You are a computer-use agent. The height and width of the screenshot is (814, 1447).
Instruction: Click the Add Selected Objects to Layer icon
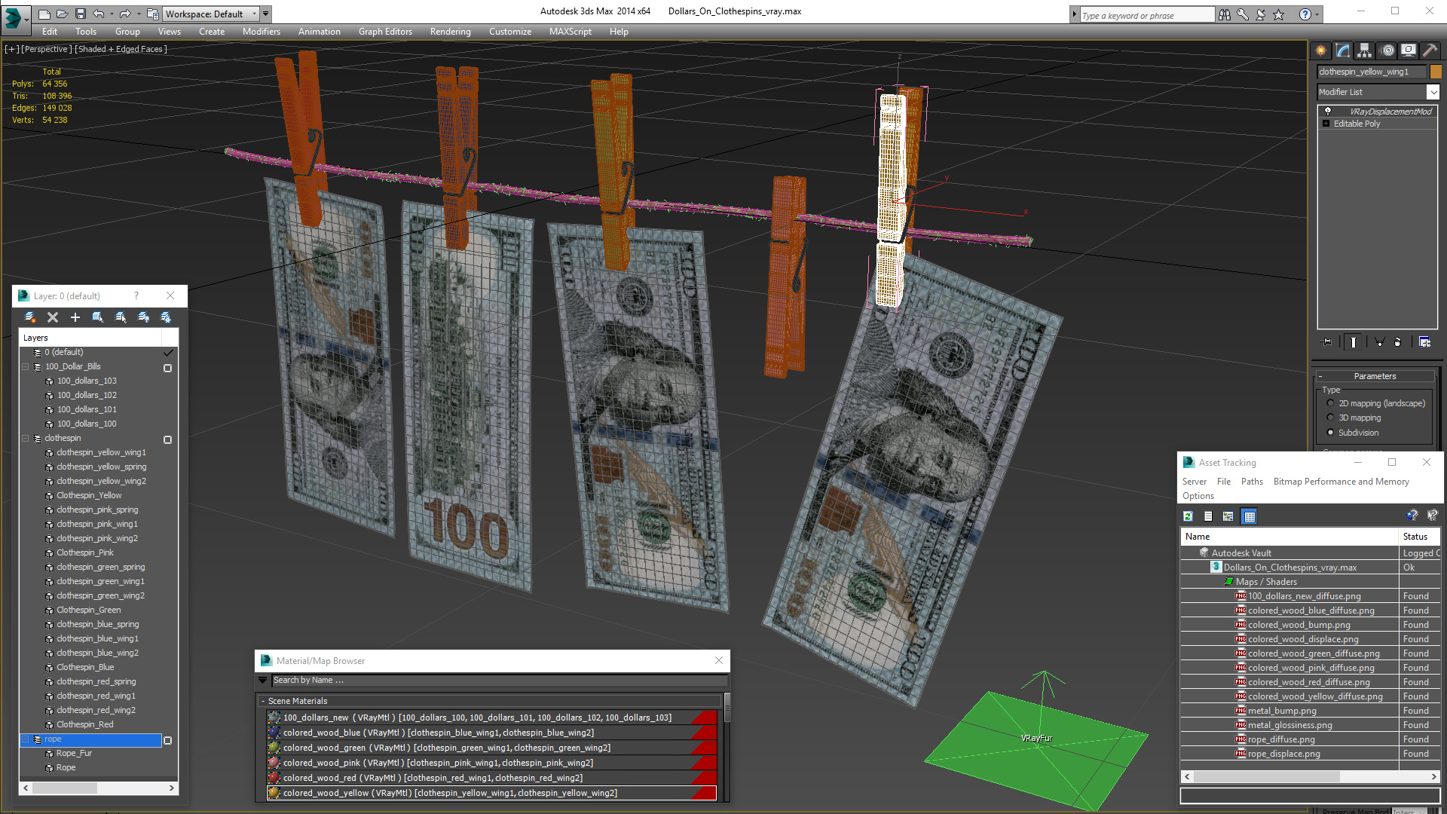point(98,317)
